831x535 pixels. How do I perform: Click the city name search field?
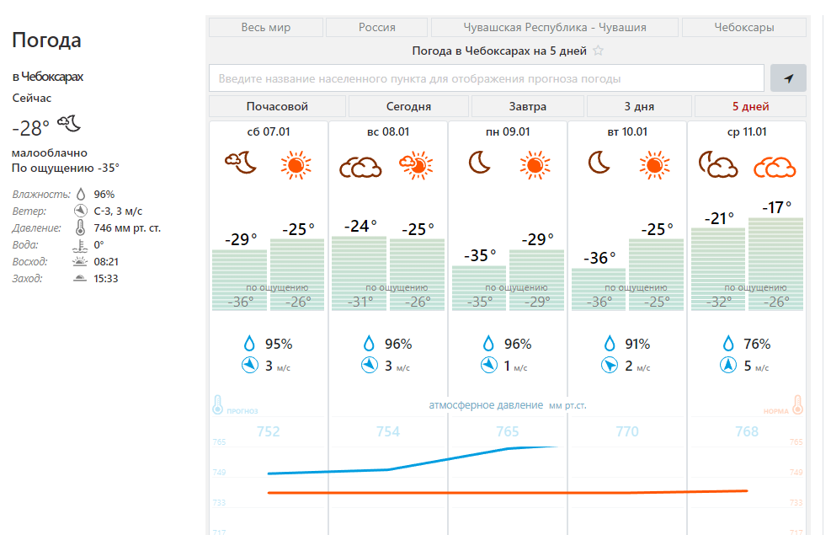tap(487, 78)
